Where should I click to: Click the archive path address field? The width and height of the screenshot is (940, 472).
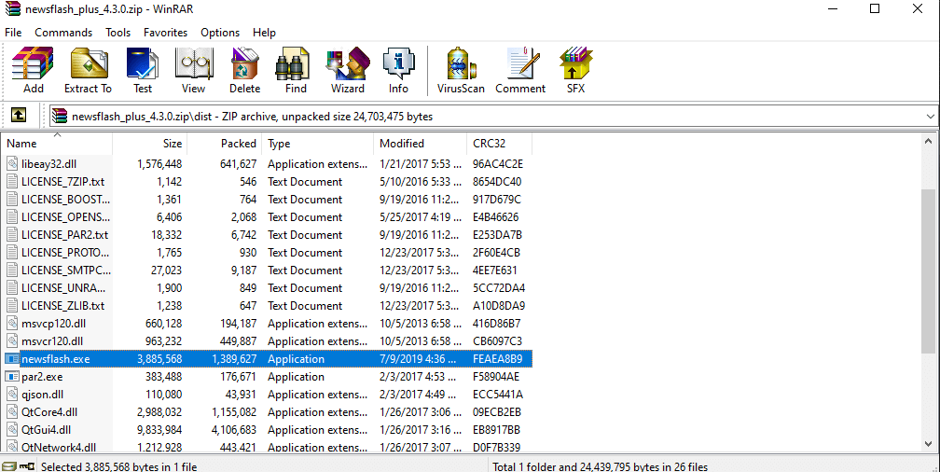coord(492,116)
